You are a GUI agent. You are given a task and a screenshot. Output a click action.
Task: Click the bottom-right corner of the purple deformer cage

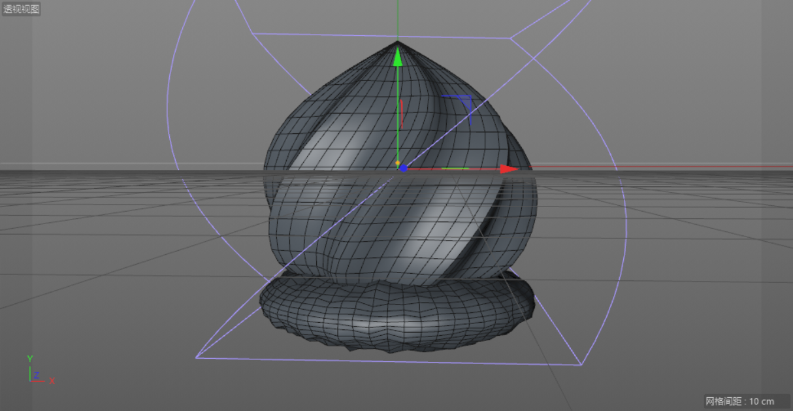pos(581,365)
